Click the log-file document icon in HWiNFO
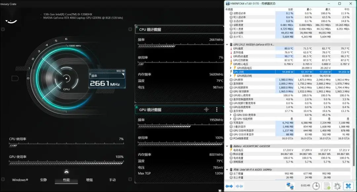The width and height of the screenshot is (357, 192). click(x=327, y=186)
